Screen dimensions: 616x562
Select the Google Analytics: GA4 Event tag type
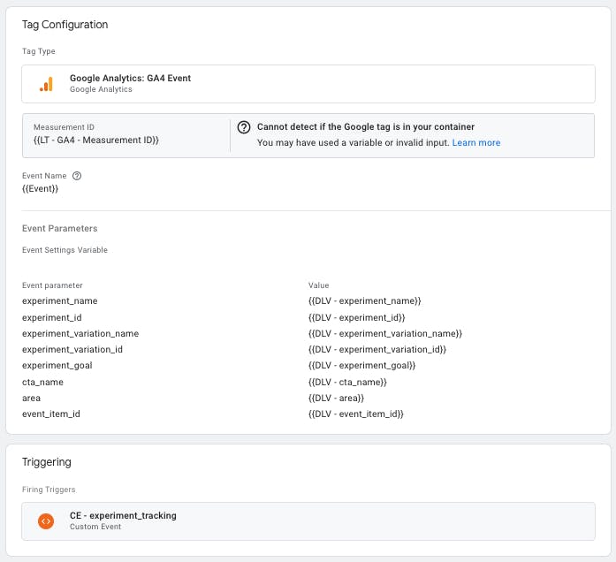click(x=308, y=84)
